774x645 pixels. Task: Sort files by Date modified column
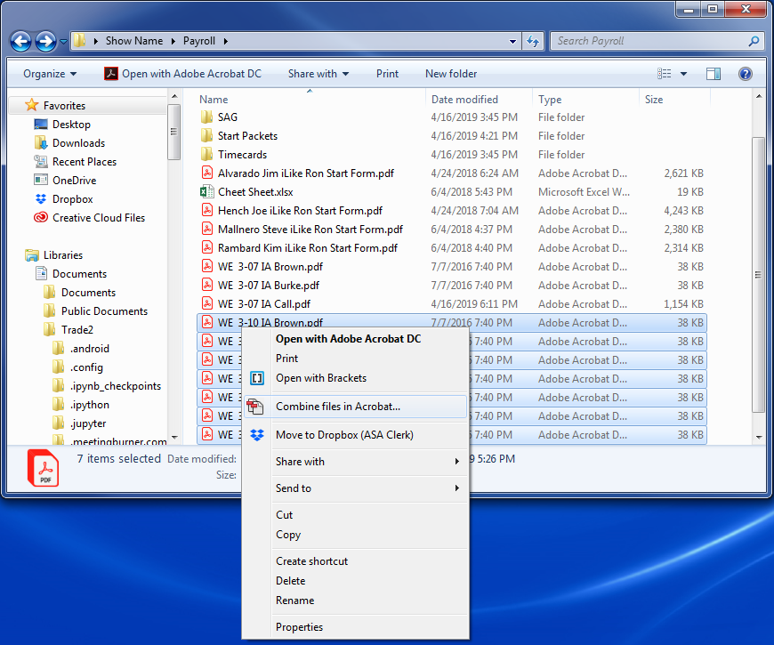[x=464, y=100]
